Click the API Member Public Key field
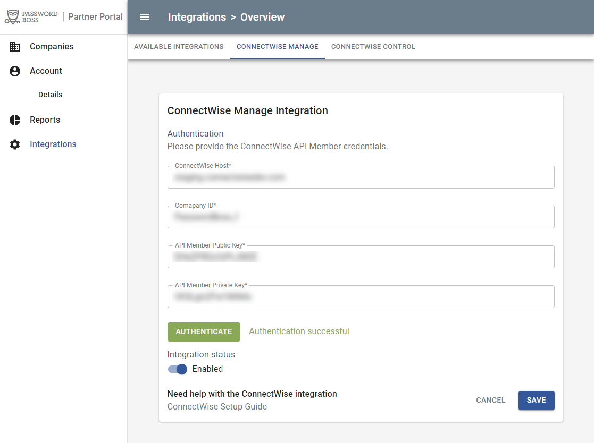The width and height of the screenshot is (594, 443). pos(361,257)
